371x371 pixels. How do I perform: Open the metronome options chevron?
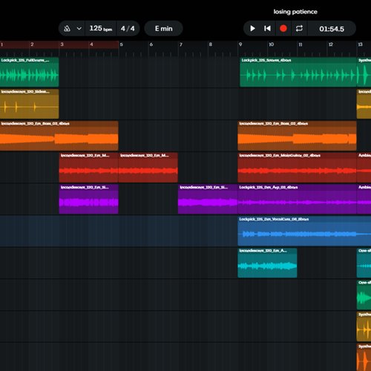(79, 29)
